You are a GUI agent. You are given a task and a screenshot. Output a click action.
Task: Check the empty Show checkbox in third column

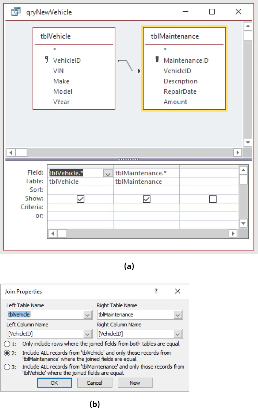tap(213, 199)
